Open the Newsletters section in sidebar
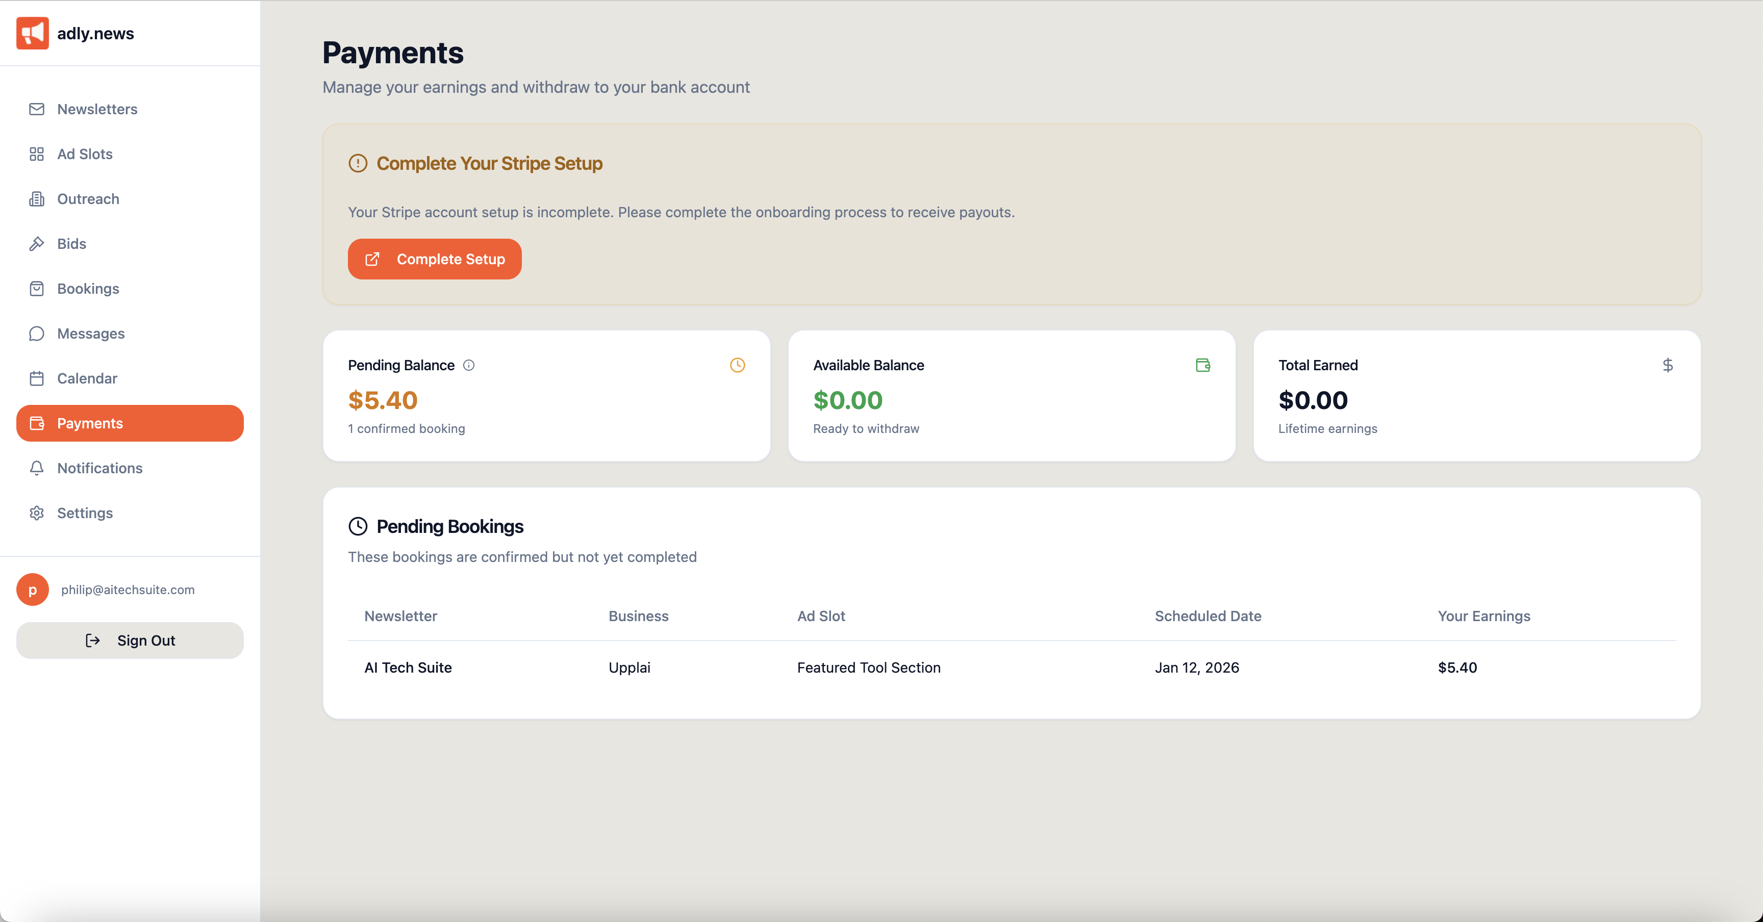The image size is (1763, 922). point(97,110)
